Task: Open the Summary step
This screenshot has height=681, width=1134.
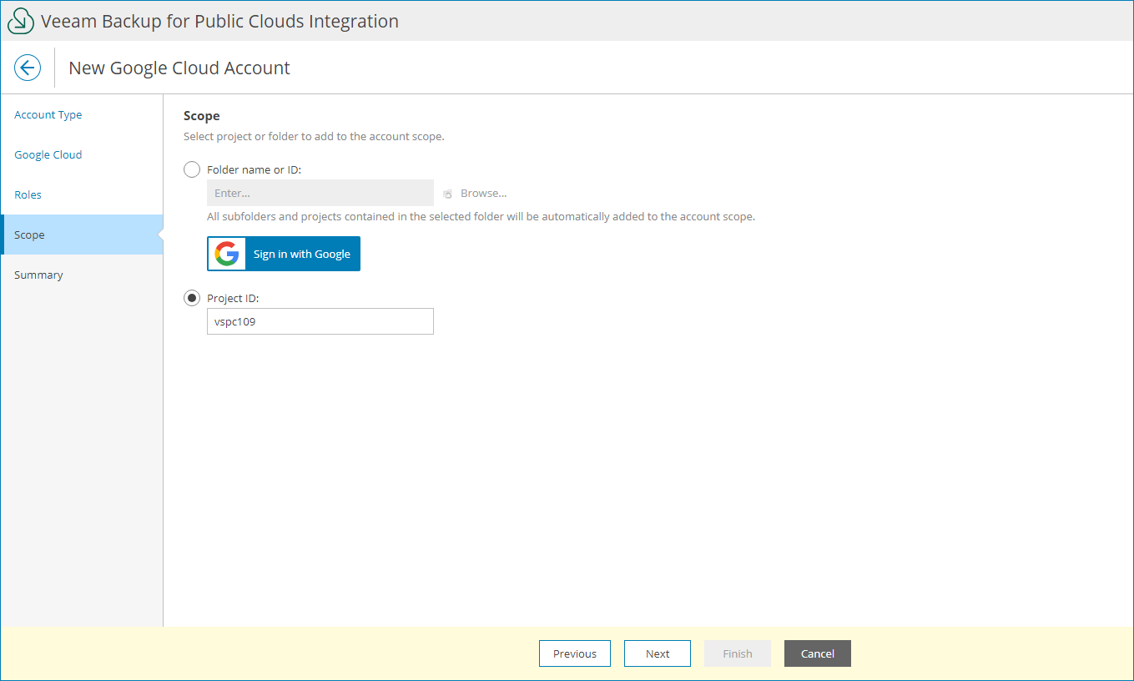Action: coord(38,275)
